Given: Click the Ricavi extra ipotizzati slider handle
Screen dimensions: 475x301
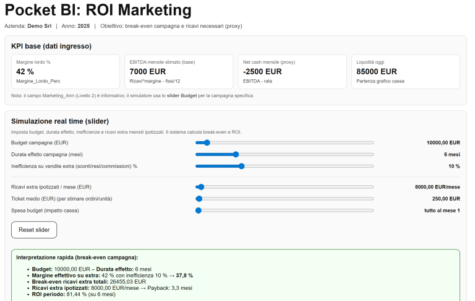Looking at the screenshot, I should pos(201,186).
